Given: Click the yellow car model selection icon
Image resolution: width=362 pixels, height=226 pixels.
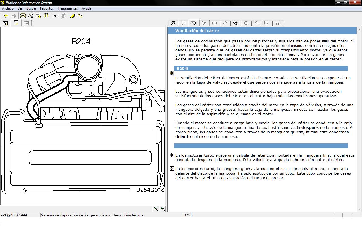Looking at the screenshot, I should [23, 16].
